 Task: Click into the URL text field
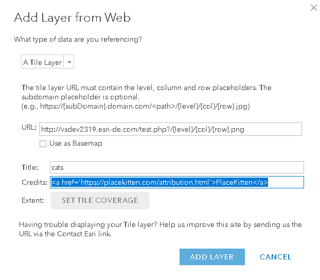pyautogui.click(x=170, y=129)
